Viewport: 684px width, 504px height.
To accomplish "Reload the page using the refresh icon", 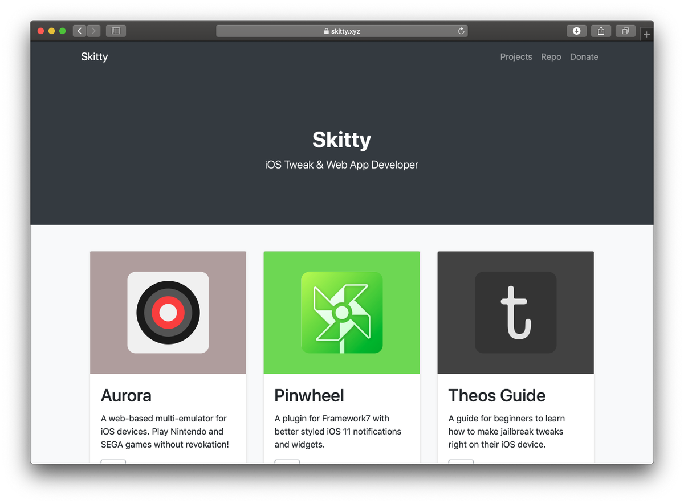I will [x=461, y=31].
